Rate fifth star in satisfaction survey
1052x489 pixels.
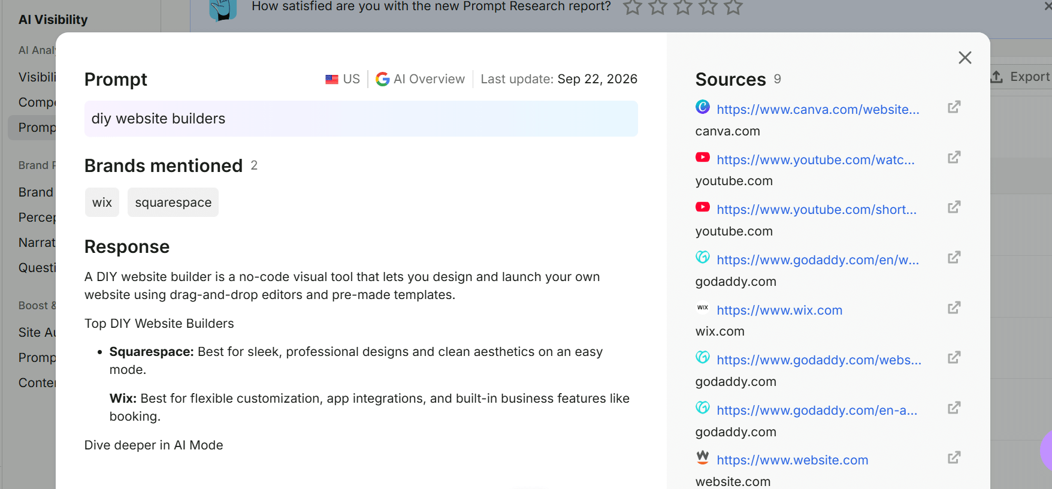[x=733, y=7]
